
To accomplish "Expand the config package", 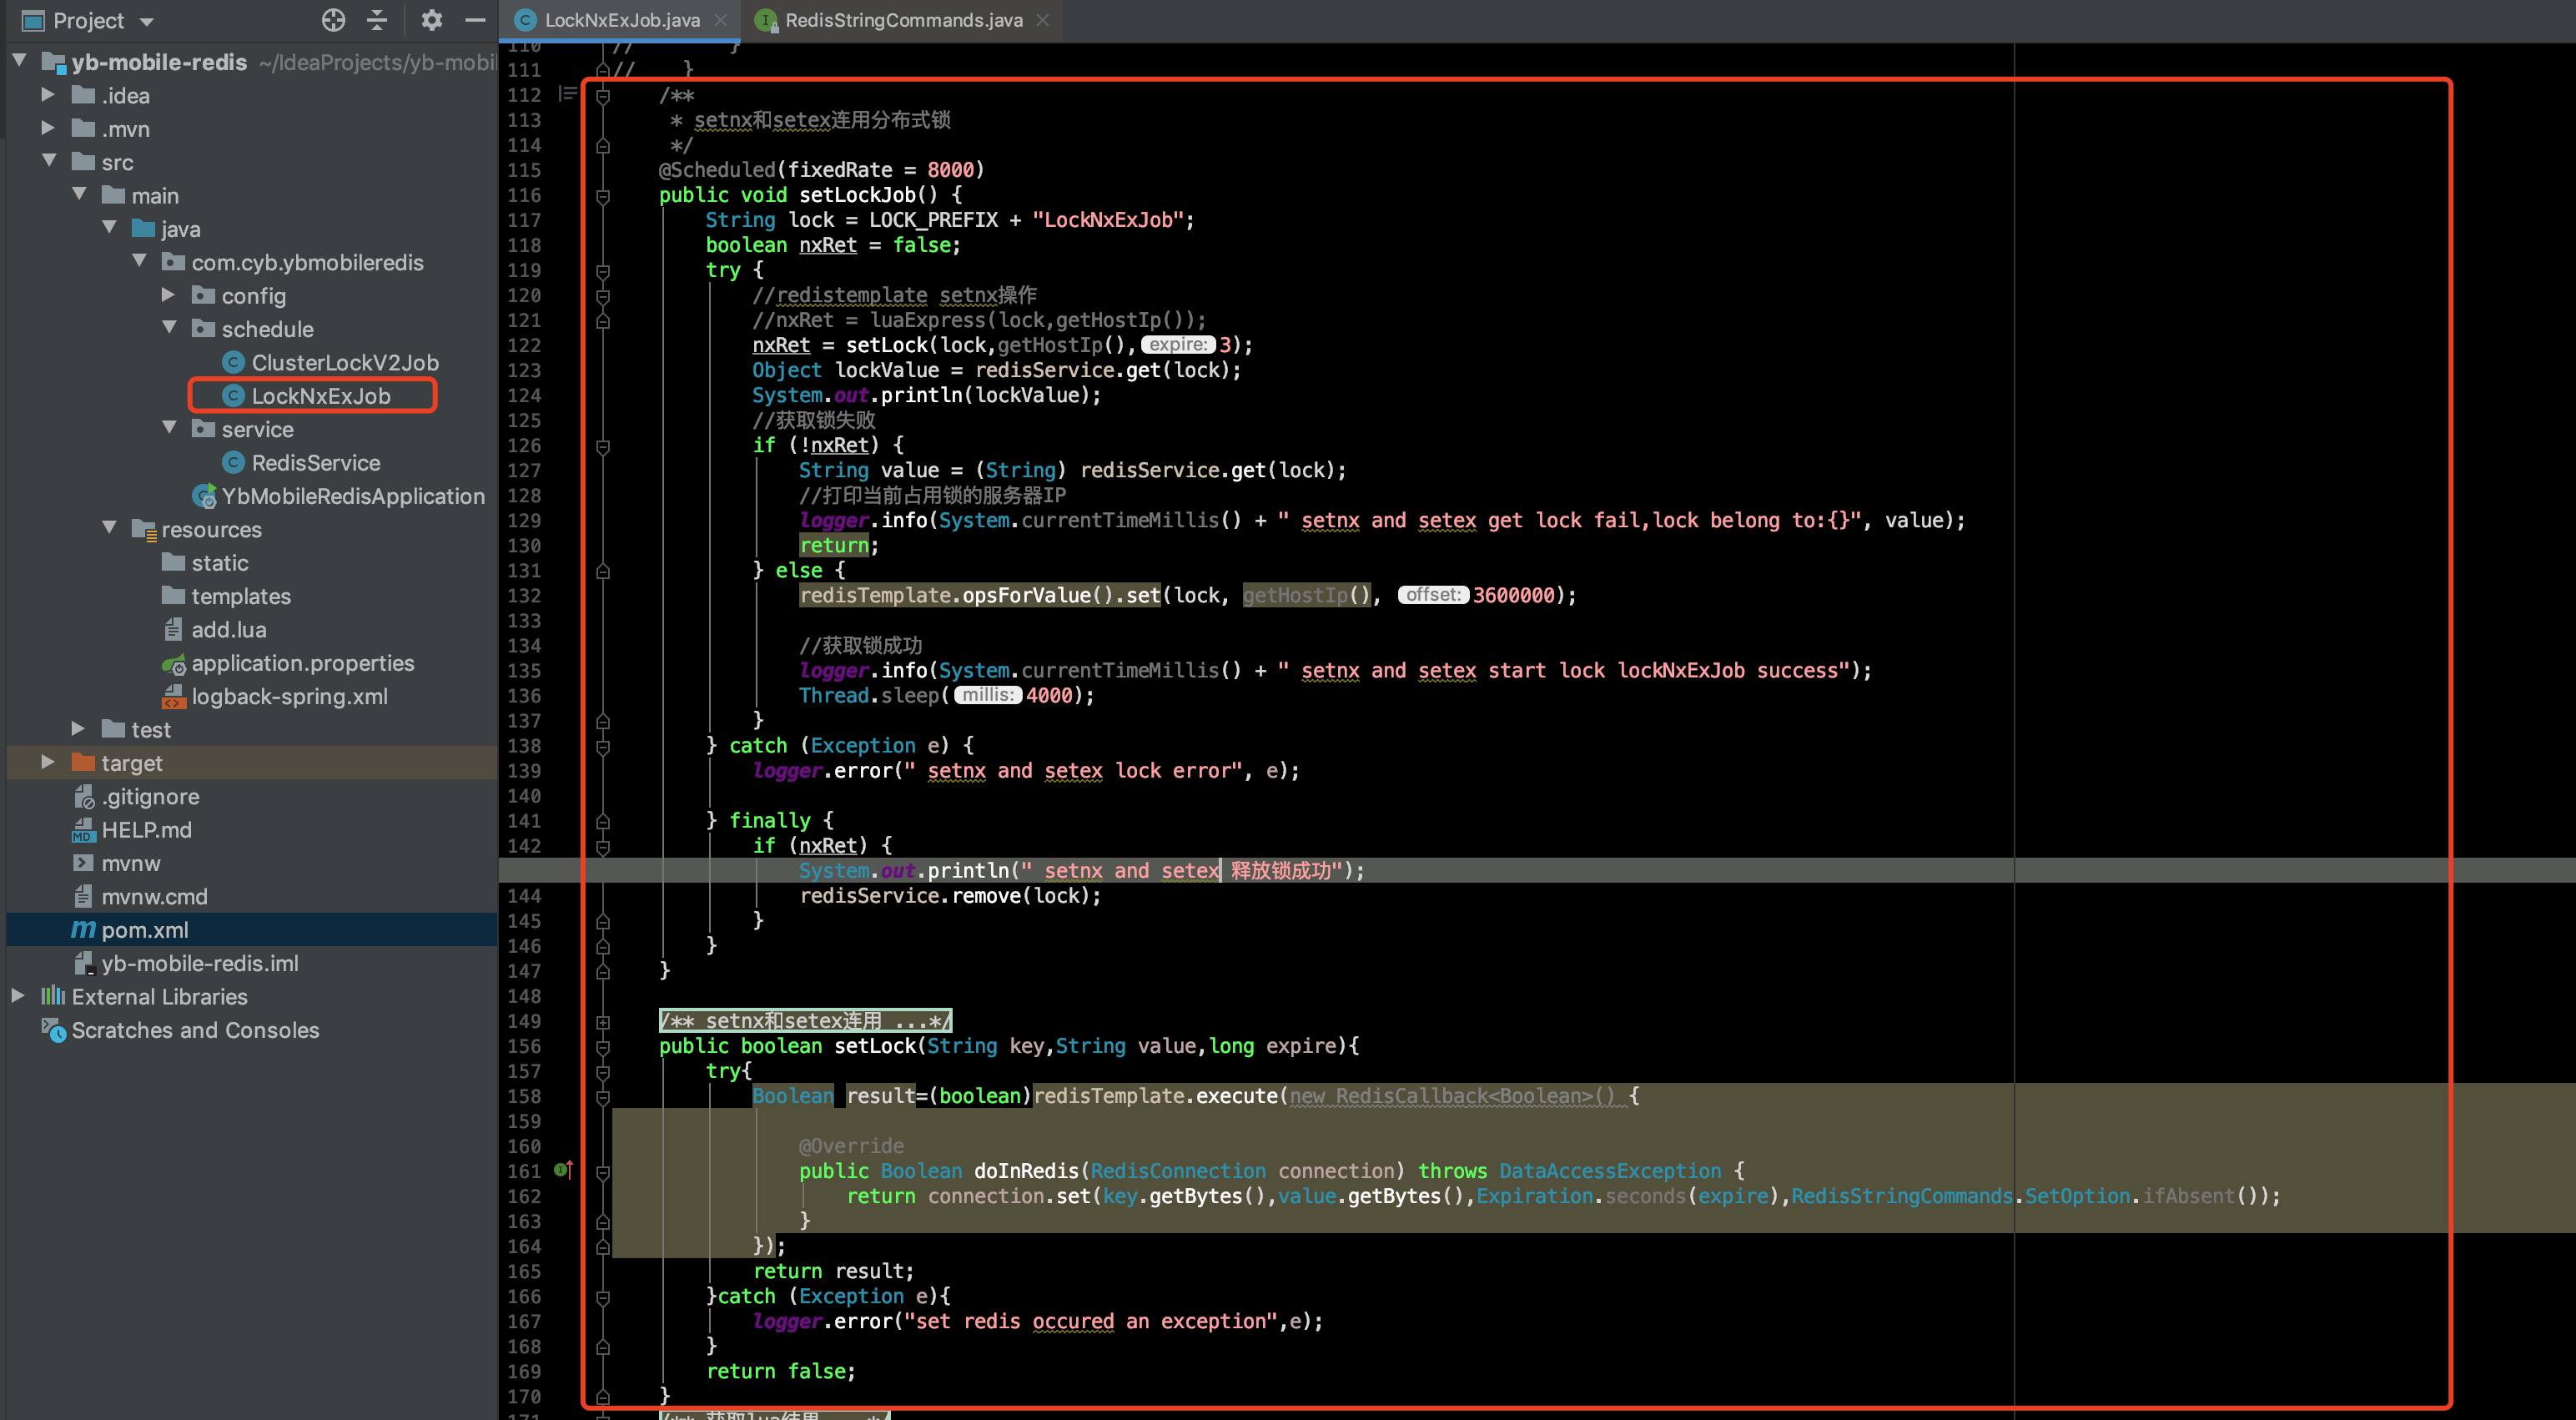I will click(168, 295).
